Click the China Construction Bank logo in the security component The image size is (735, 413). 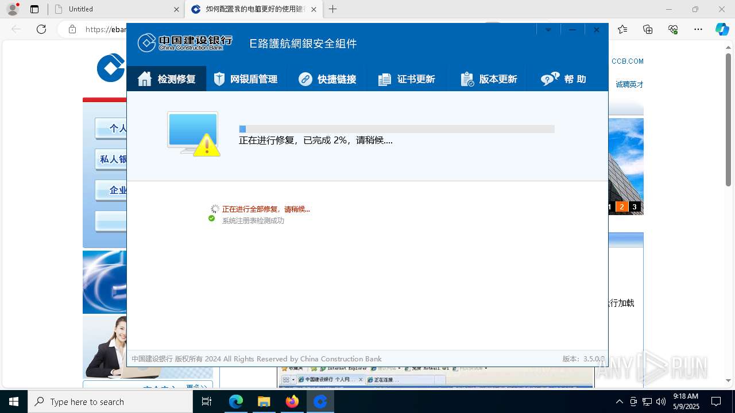185,42
